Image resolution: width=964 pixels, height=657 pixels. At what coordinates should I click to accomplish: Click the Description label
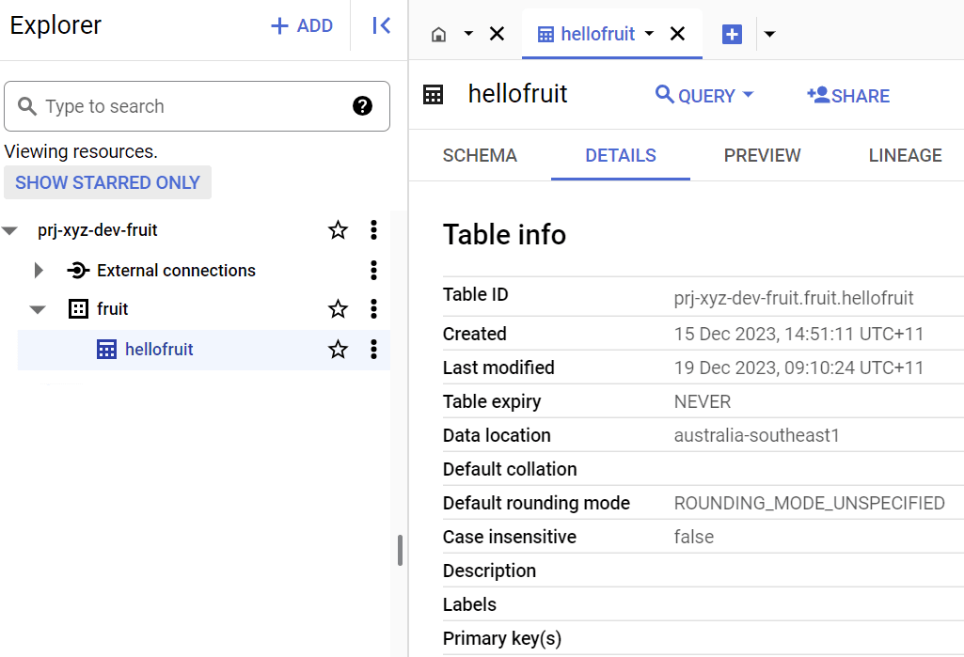489,571
